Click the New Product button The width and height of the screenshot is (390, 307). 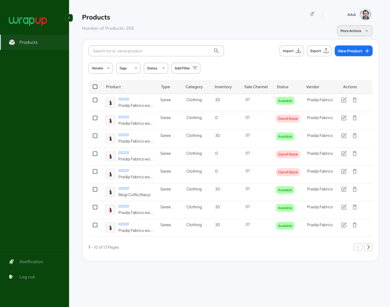click(x=353, y=51)
